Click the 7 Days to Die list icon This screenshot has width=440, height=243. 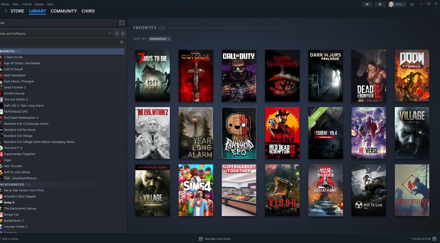point(1,57)
